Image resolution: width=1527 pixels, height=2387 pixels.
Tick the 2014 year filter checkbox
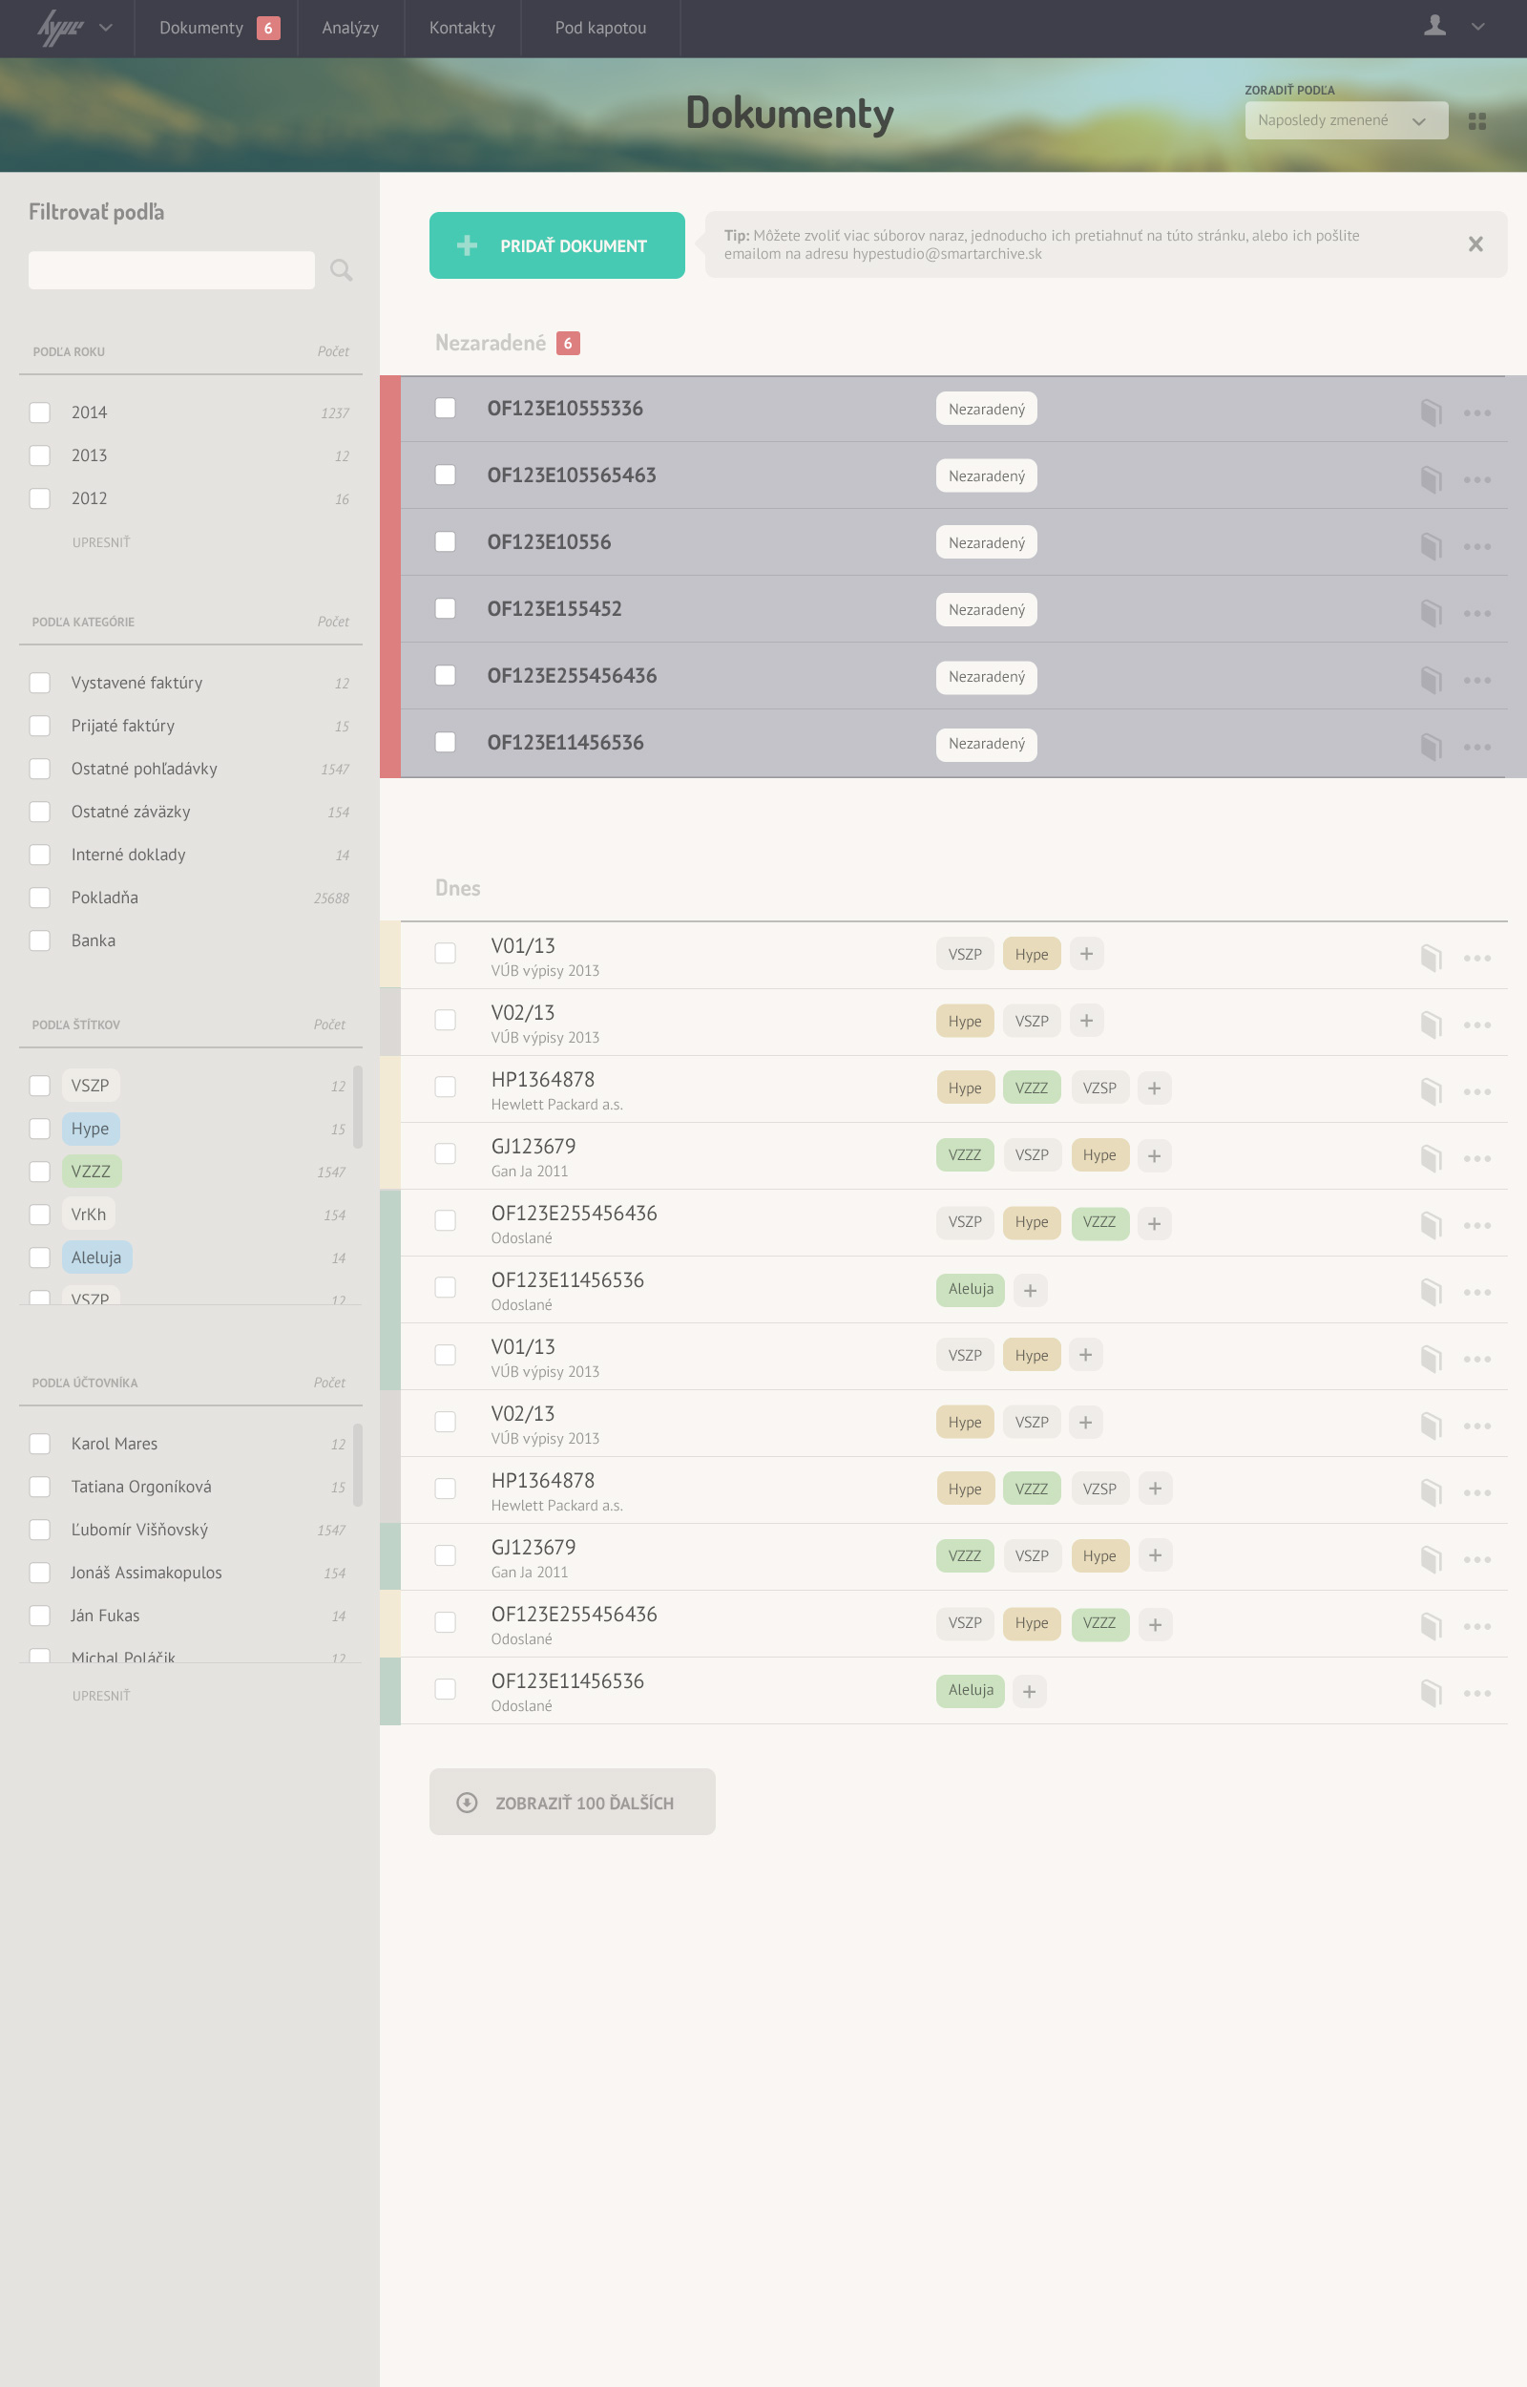point(40,412)
